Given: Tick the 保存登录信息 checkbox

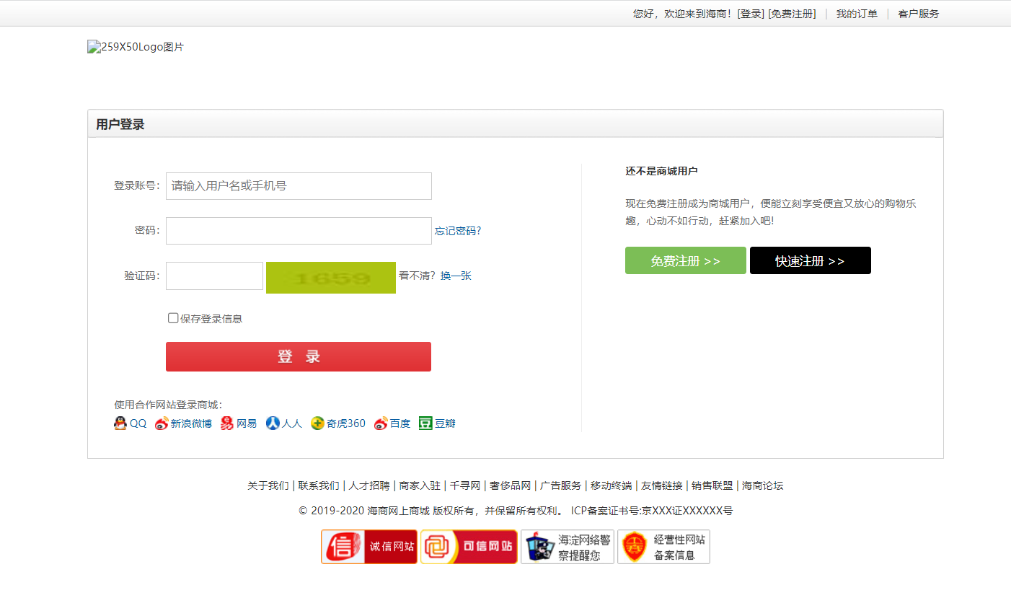Looking at the screenshot, I should pos(173,318).
